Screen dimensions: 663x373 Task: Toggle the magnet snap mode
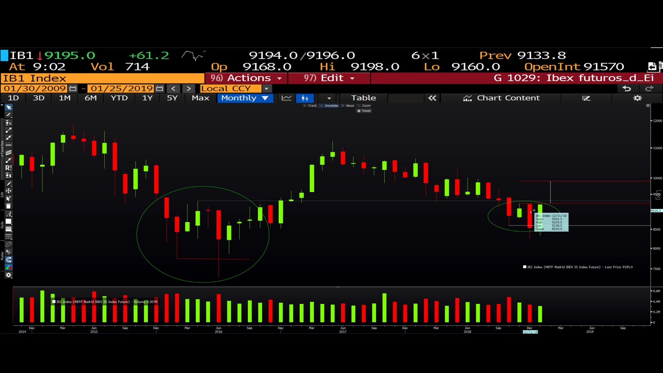(x=9, y=260)
